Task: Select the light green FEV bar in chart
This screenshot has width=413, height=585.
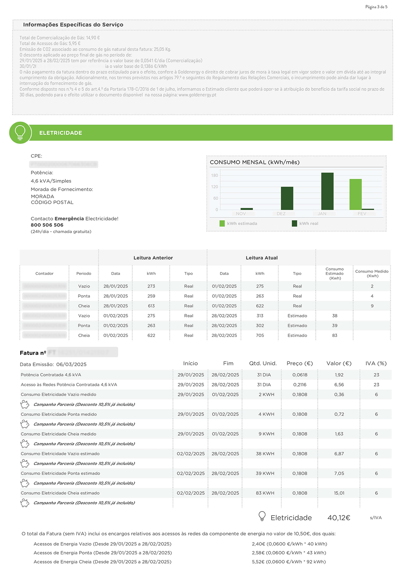Action: tap(356, 194)
